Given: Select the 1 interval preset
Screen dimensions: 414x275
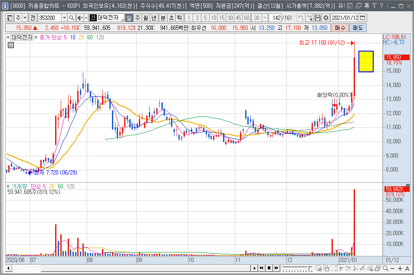Looking at the screenshot, I should click(189, 18).
